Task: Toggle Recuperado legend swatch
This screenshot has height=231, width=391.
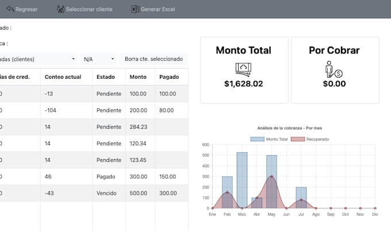Action: pyautogui.click(x=298, y=139)
